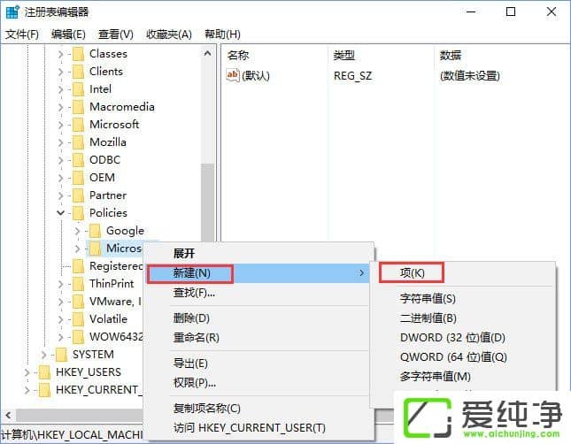Click the SYSTEM folder icon

(x=61, y=355)
